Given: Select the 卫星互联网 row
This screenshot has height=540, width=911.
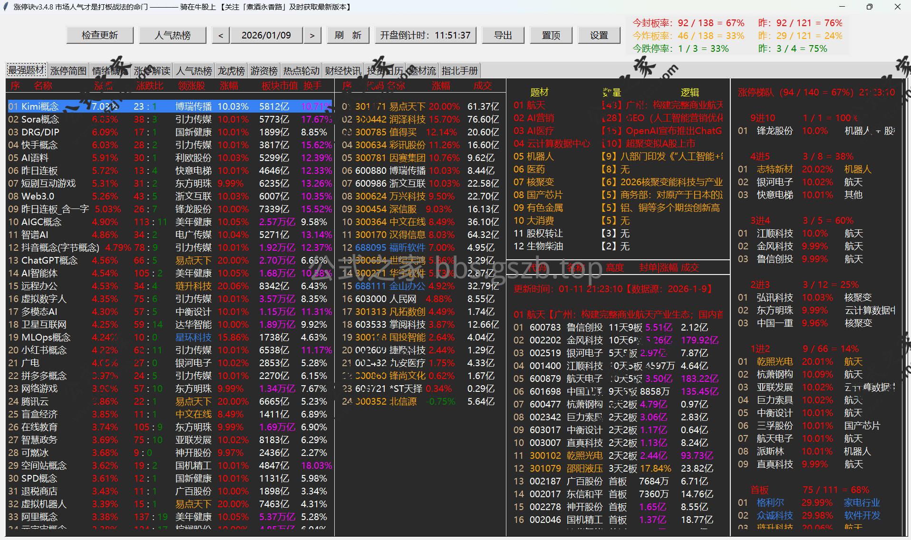Looking at the screenshot, I should tap(170, 324).
